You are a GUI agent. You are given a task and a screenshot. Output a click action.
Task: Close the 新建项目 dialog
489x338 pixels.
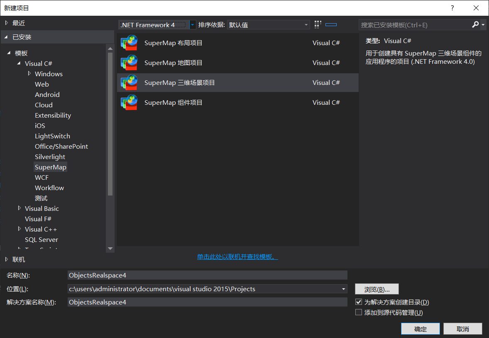pos(476,8)
